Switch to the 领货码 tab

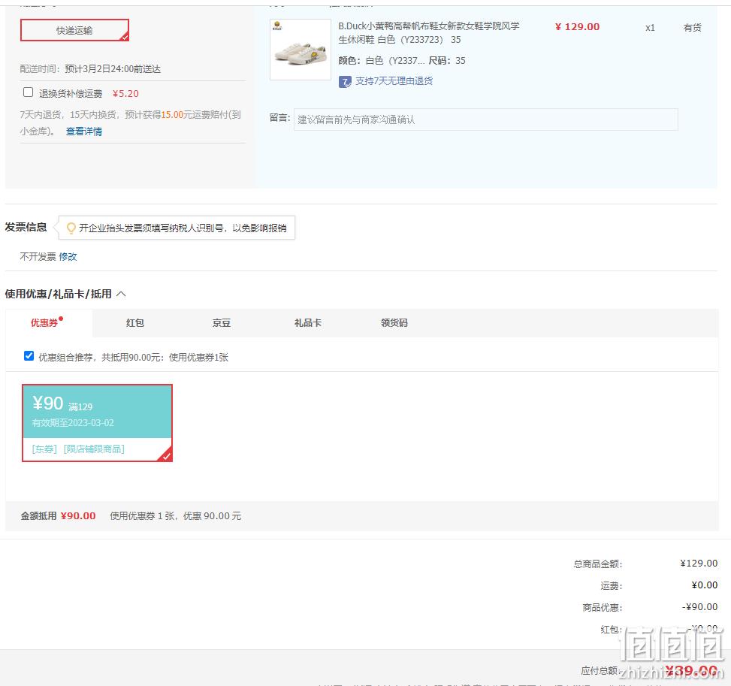(394, 323)
